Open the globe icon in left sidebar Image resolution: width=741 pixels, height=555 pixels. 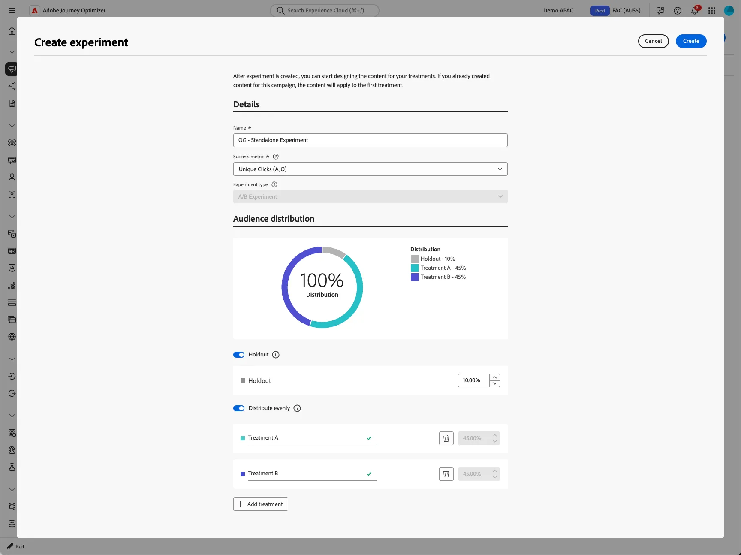[x=12, y=337]
